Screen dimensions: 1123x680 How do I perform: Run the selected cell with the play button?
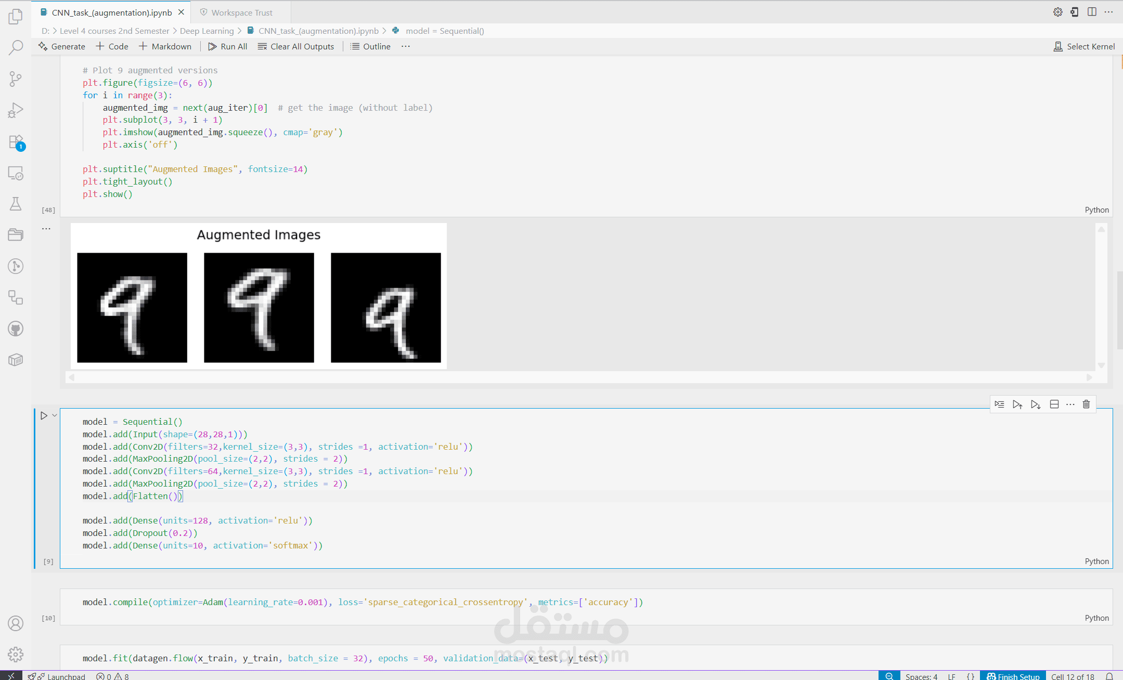(44, 415)
